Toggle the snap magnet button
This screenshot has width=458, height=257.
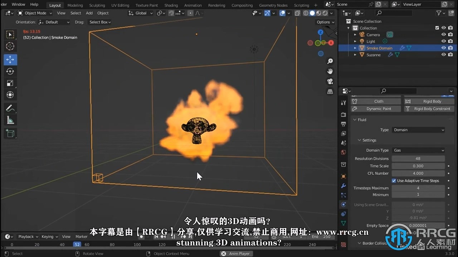tap(171, 13)
